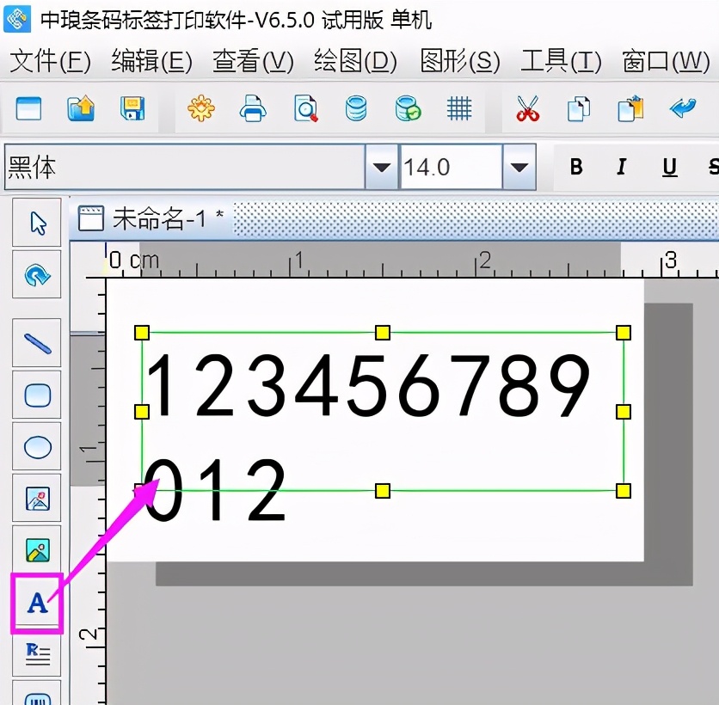Open the 编辑(E) menu
Image resolution: width=719 pixels, height=705 pixels.
click(x=151, y=61)
